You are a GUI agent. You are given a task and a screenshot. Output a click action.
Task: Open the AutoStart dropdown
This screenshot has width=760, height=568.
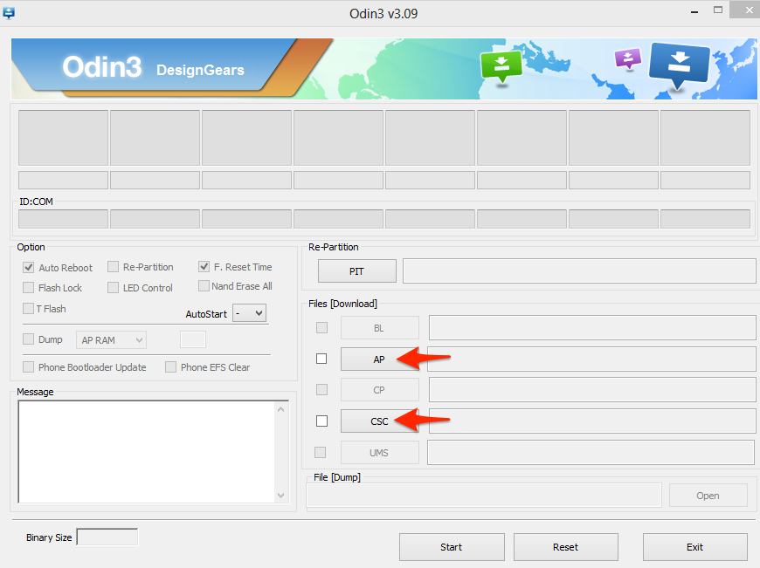249,313
